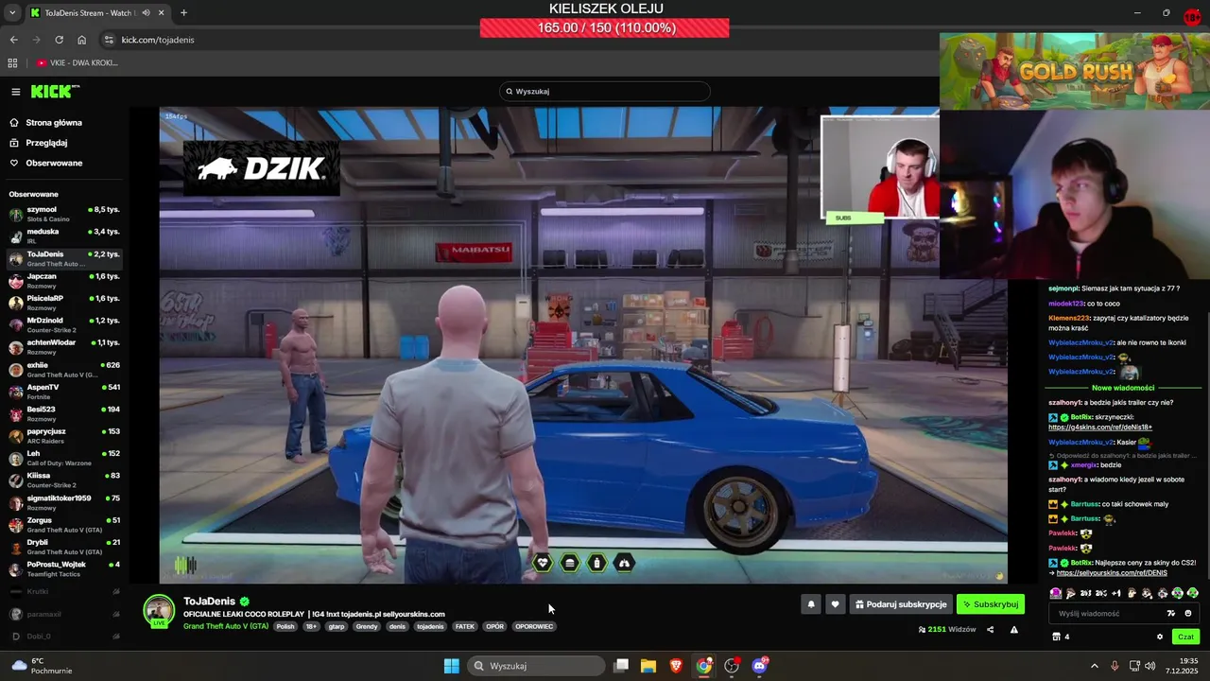Click the chat text formatting icon
Viewport: 1210px width, 681px height.
pyautogui.click(x=1171, y=613)
